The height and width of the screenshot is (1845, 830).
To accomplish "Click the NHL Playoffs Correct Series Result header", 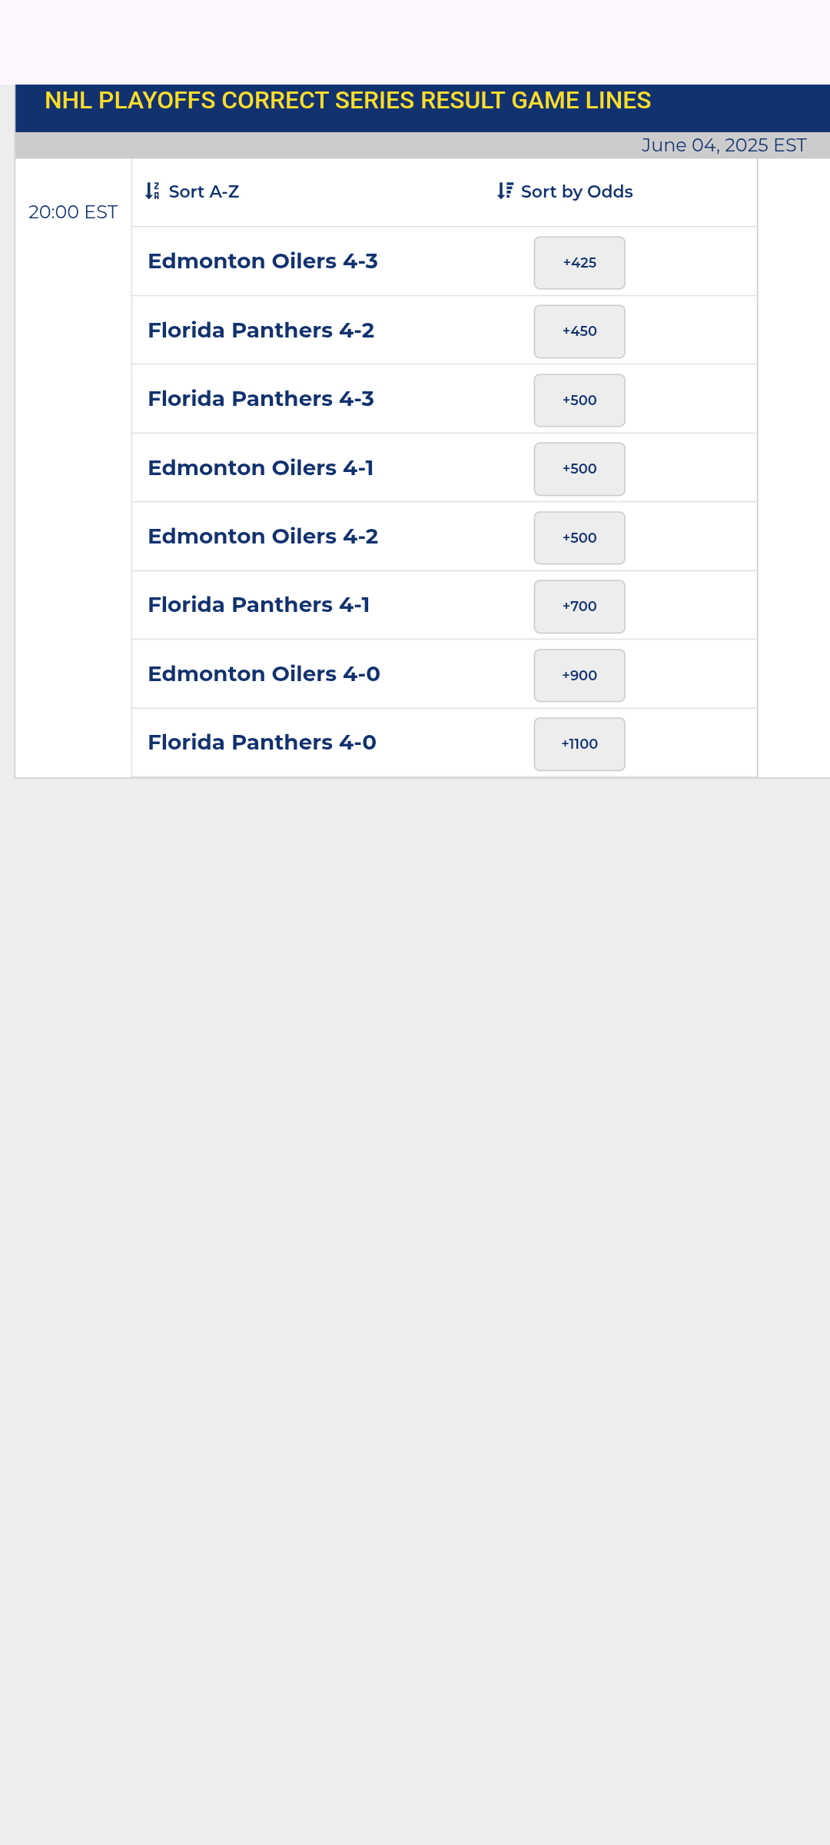I will tap(347, 101).
